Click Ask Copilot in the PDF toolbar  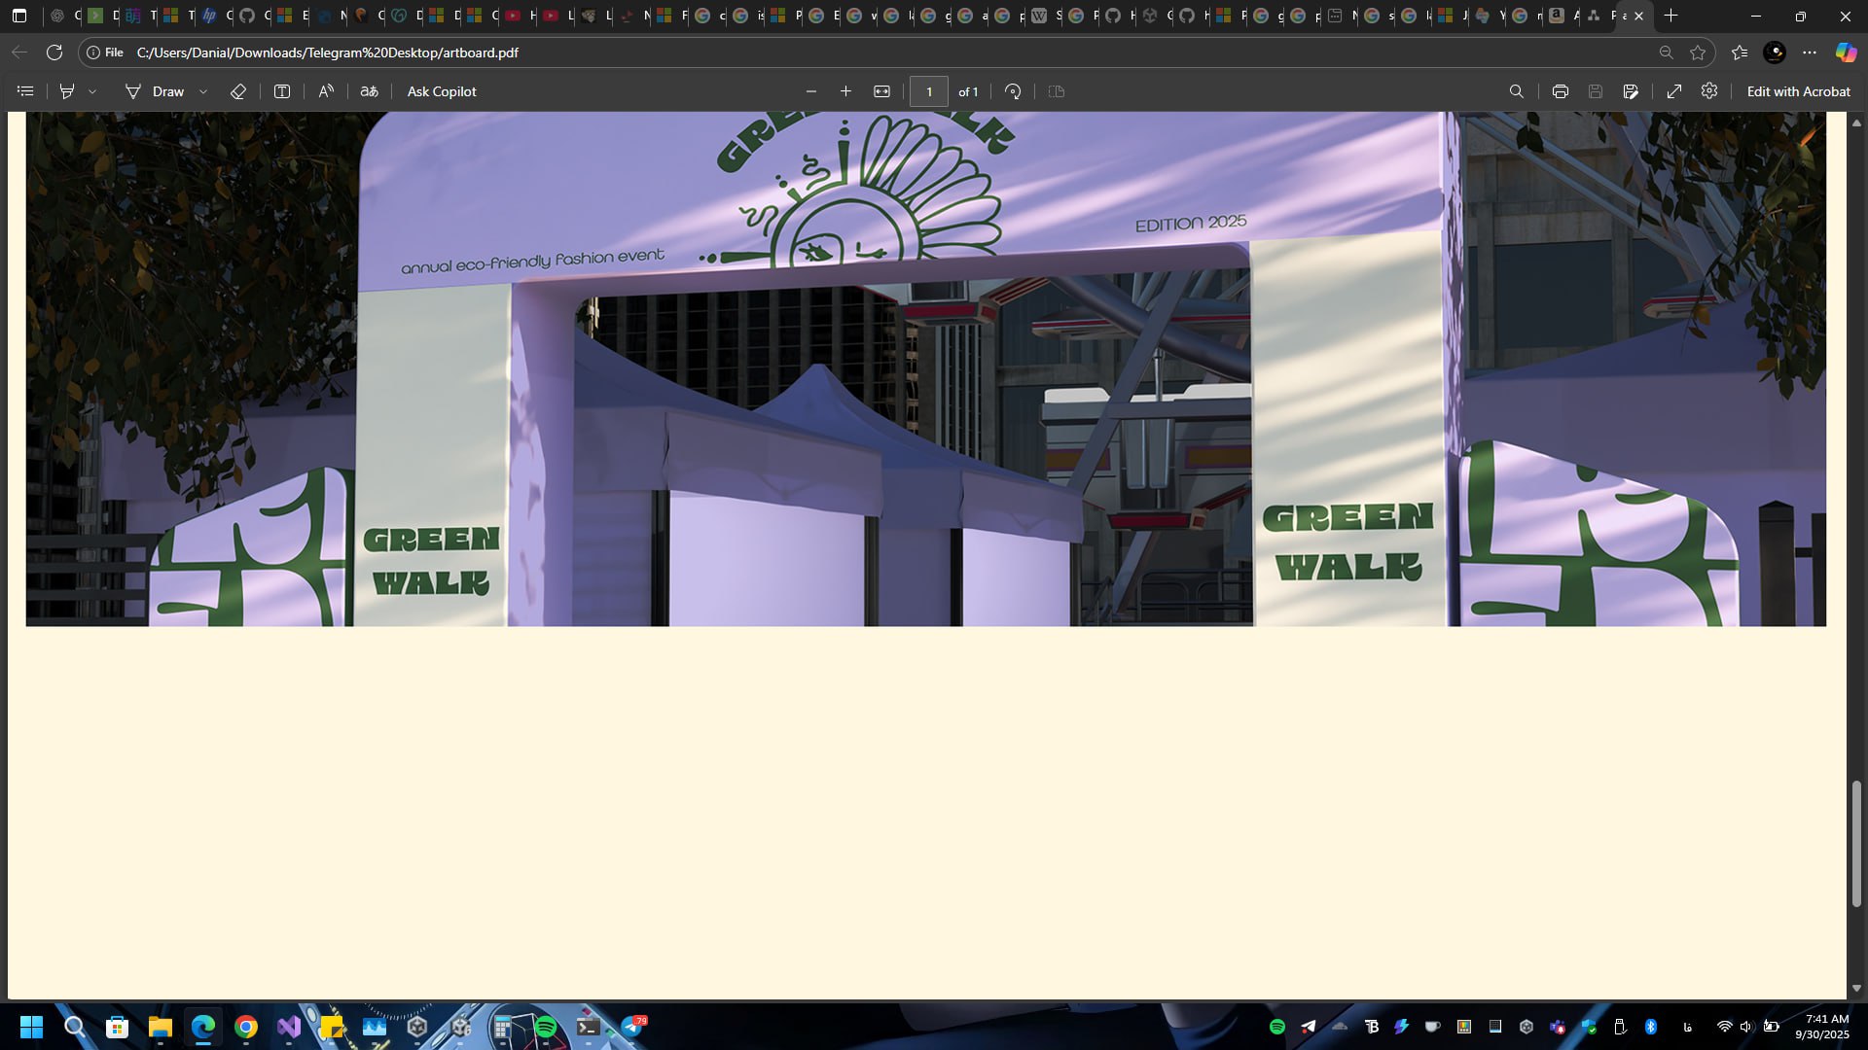[x=442, y=91]
